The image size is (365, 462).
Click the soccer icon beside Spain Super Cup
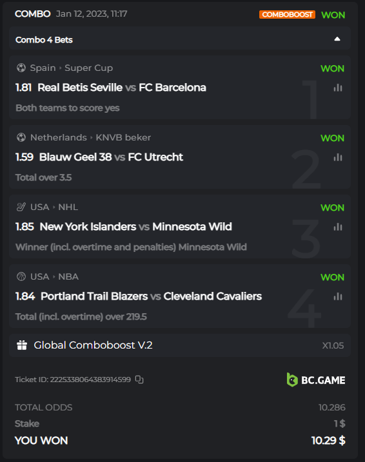pos(21,68)
